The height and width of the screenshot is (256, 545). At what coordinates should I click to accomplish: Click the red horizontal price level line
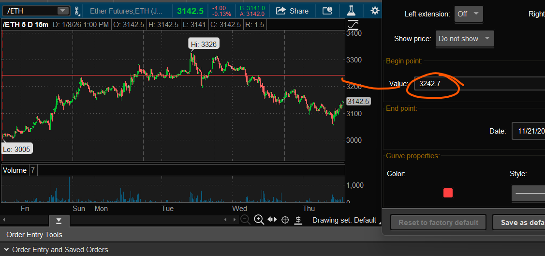point(174,75)
